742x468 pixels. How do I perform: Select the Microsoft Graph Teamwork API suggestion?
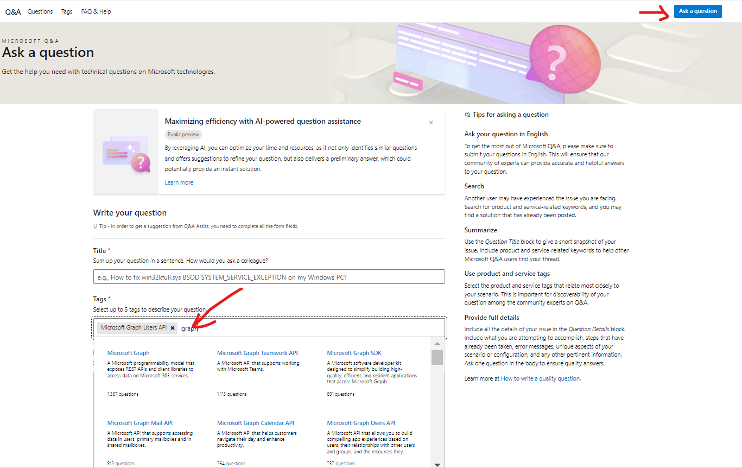tap(257, 353)
